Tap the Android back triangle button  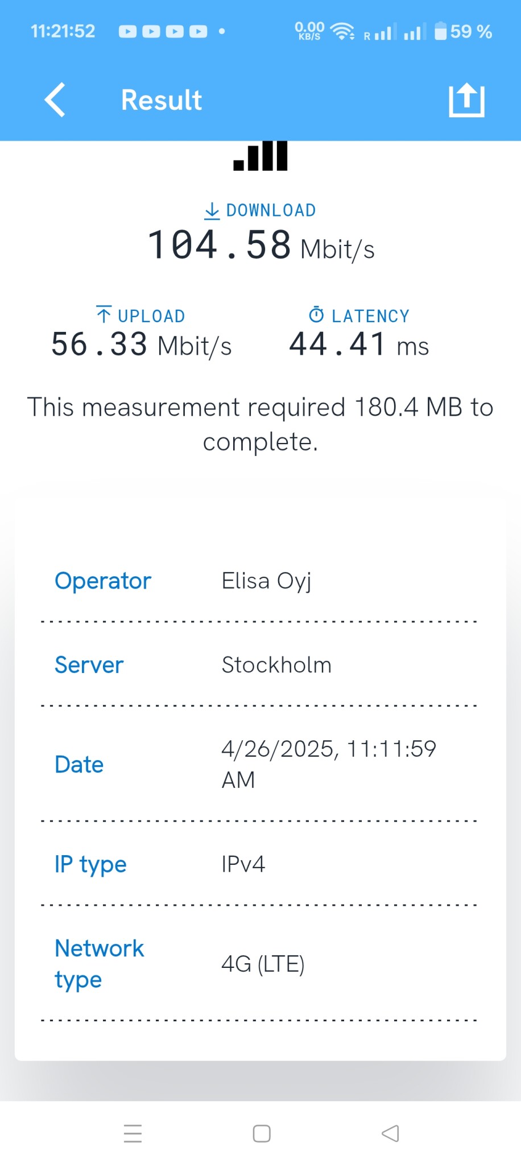point(390,1134)
